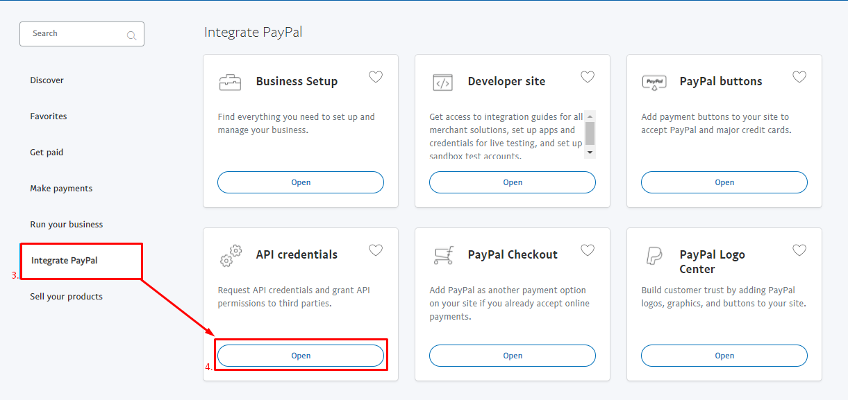Click the API credentials gears icon
Screen dimensions: 848x400
(x=231, y=254)
